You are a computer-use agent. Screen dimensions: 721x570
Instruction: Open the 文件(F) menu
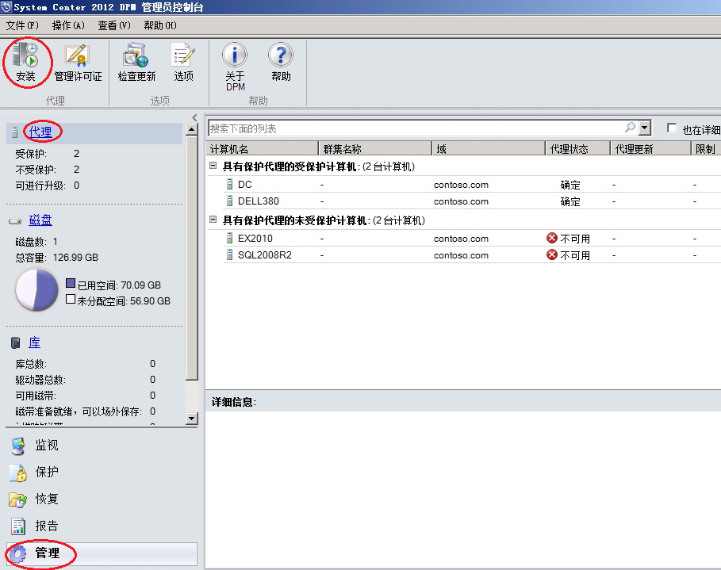pos(22,25)
